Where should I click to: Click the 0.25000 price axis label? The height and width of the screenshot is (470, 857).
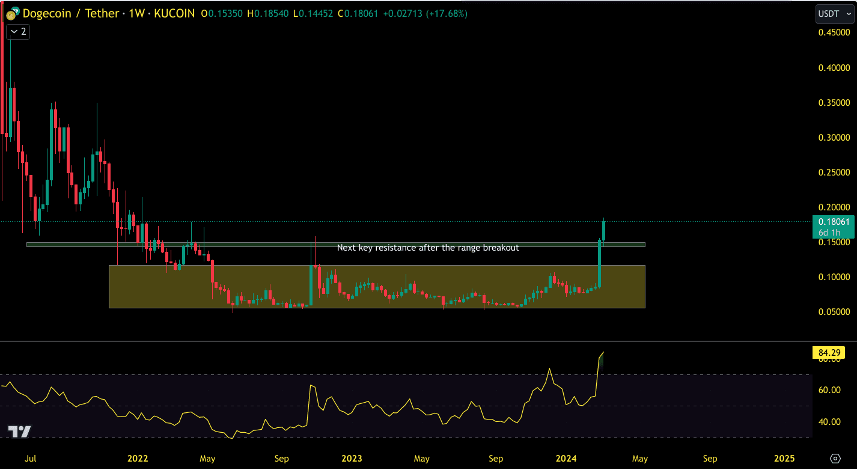coord(834,172)
